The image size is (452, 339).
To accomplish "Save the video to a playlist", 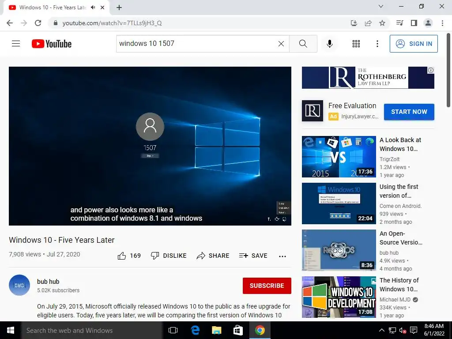I will (253, 256).
